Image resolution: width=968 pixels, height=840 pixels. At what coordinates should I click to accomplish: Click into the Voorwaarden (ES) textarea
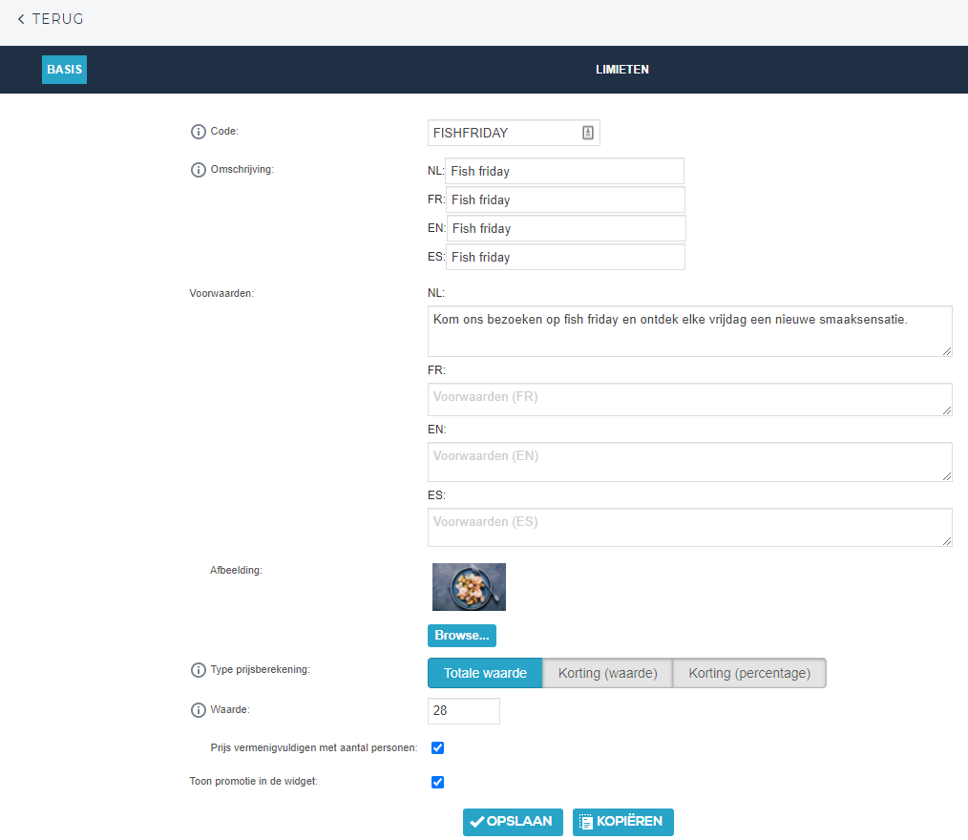pos(689,527)
